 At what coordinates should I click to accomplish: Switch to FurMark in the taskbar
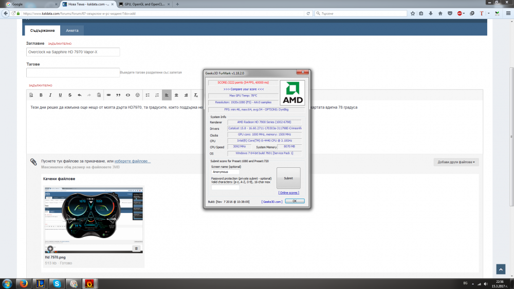click(89, 283)
